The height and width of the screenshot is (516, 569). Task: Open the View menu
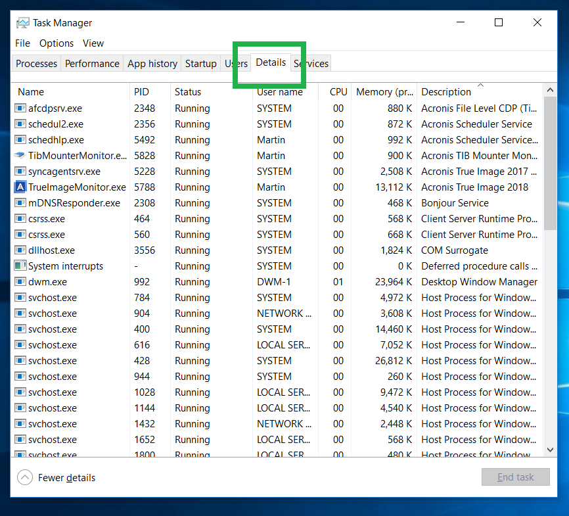tap(93, 43)
